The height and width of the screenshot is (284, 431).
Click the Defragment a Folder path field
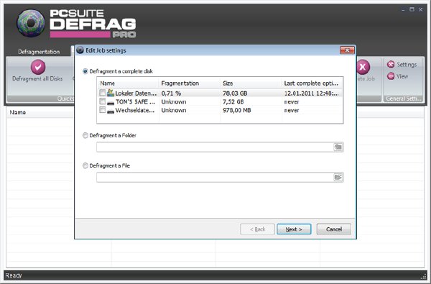point(215,147)
